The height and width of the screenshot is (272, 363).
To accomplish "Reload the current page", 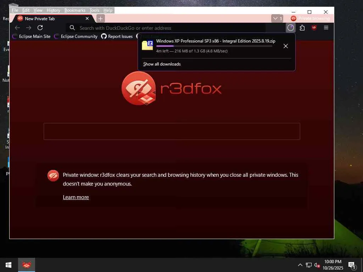I will pos(40,28).
